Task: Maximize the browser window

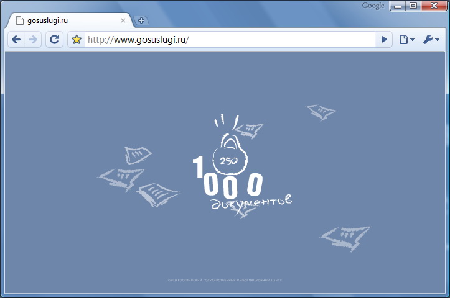Action: 413,6
